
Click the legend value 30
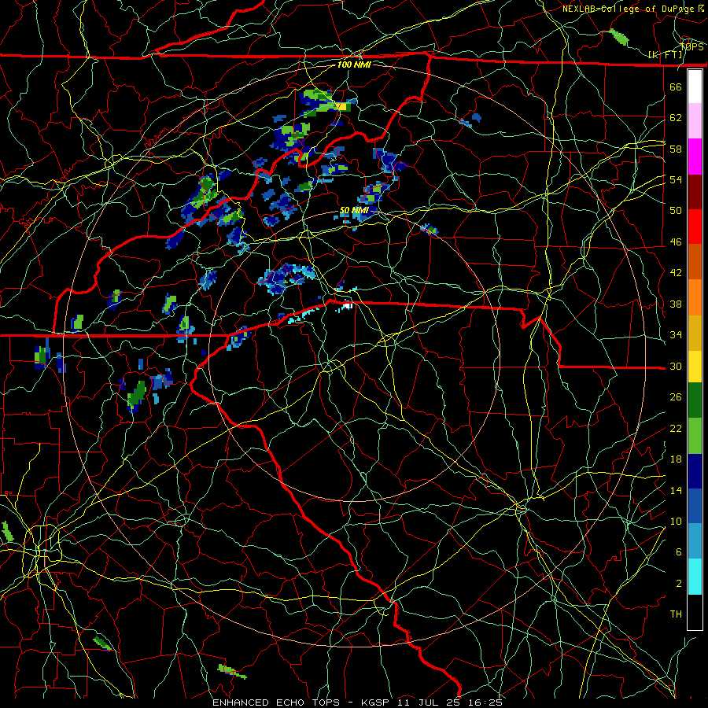click(x=676, y=366)
